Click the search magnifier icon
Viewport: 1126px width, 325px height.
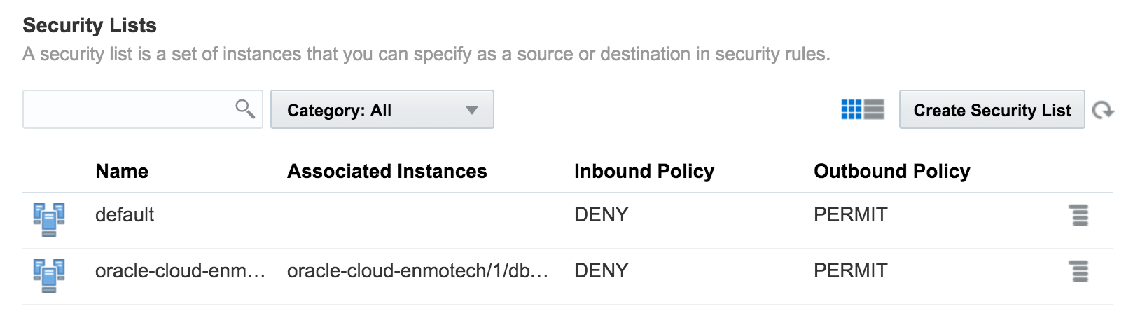(244, 109)
